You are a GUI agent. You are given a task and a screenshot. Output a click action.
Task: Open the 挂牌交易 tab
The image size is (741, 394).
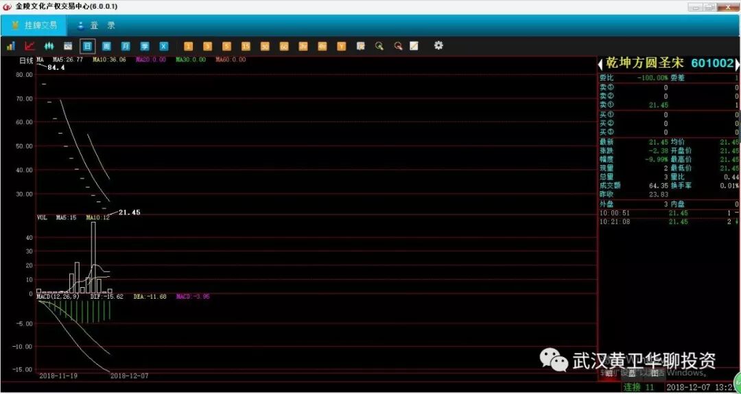(34, 25)
